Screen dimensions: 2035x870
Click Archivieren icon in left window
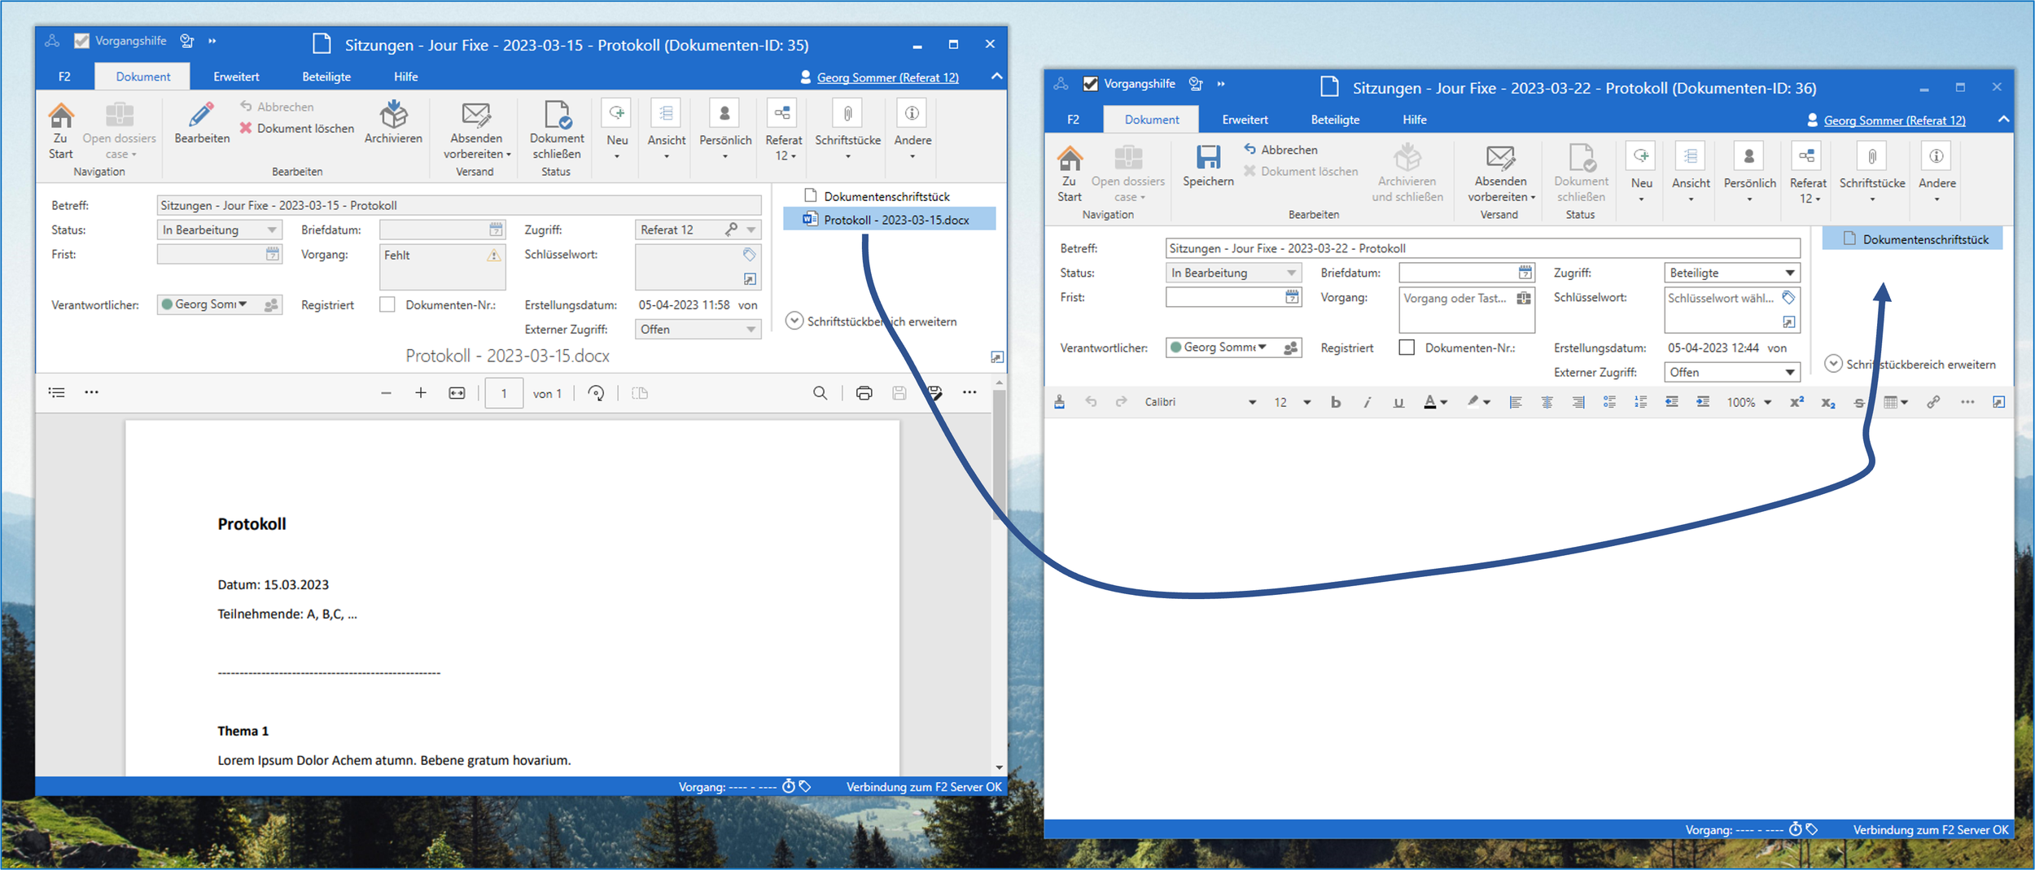(x=393, y=115)
